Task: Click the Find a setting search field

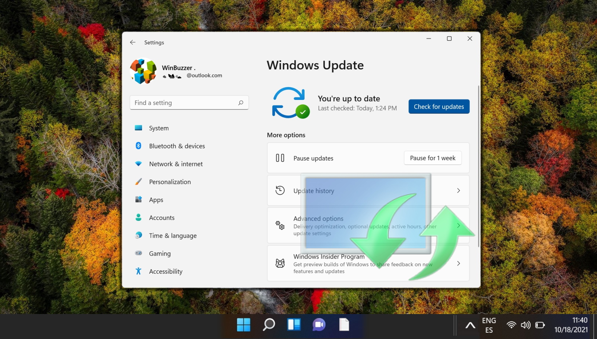Action: click(189, 102)
